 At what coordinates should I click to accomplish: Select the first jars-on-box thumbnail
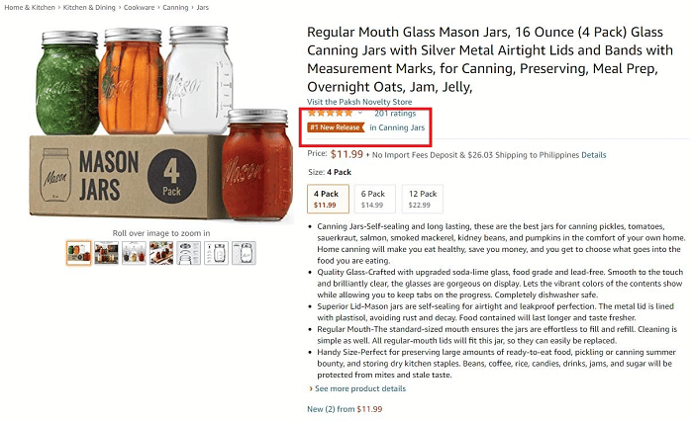tap(79, 253)
